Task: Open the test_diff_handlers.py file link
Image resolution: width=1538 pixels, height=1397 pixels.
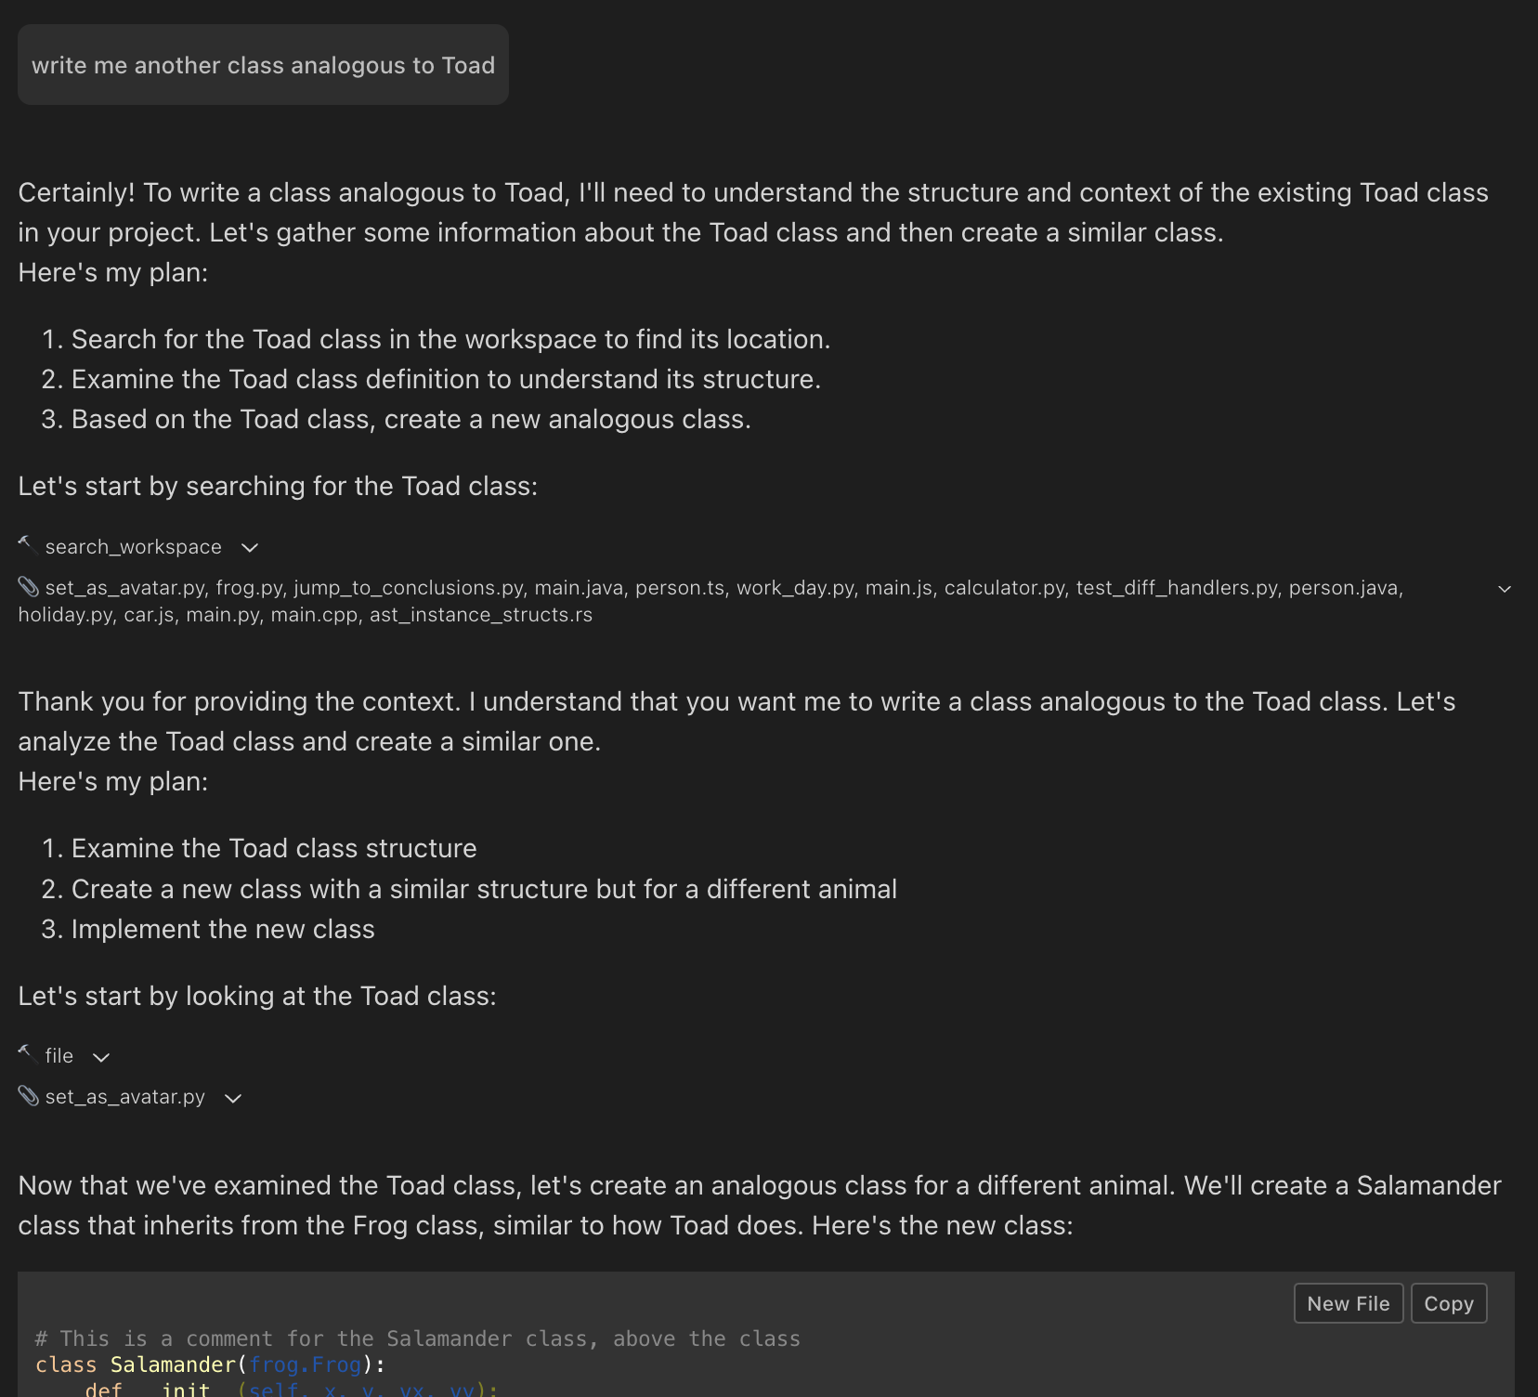Action: pyautogui.click(x=1175, y=587)
